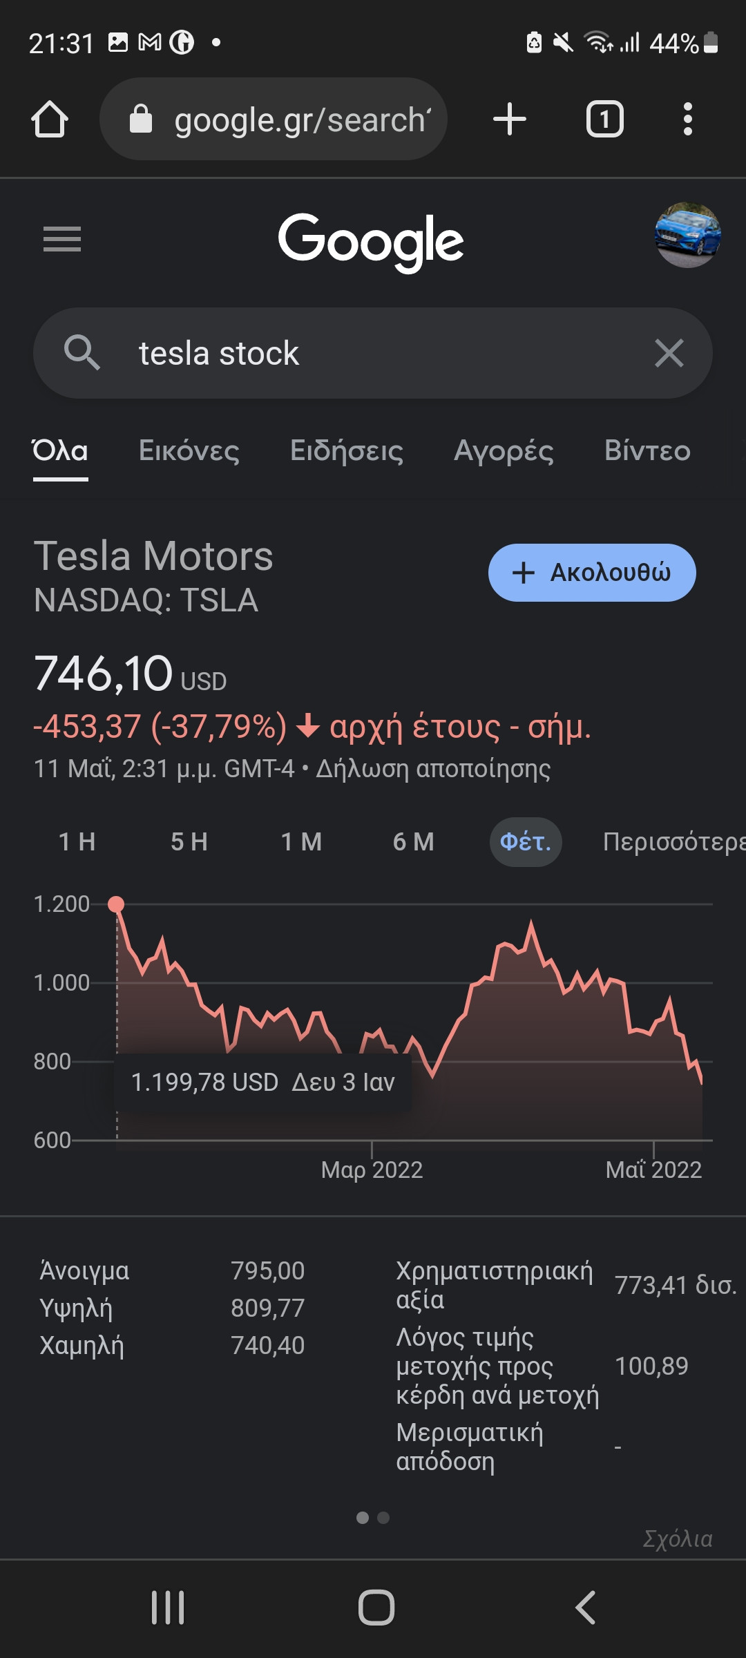746x1658 pixels.
Task: Switch to the Ειδήσεις tab
Action: [347, 450]
